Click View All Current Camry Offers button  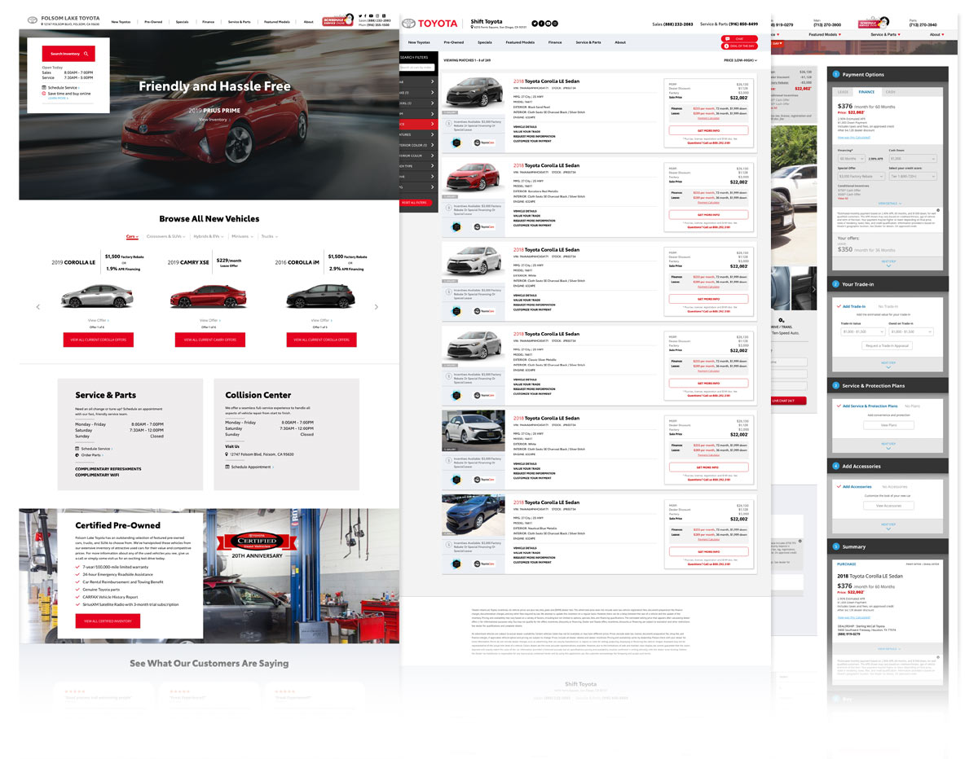pos(209,340)
